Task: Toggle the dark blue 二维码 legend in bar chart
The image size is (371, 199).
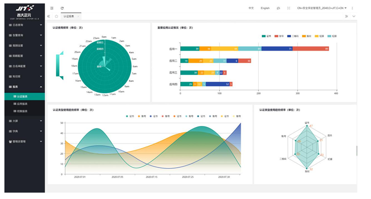Action: pyautogui.click(x=293, y=36)
